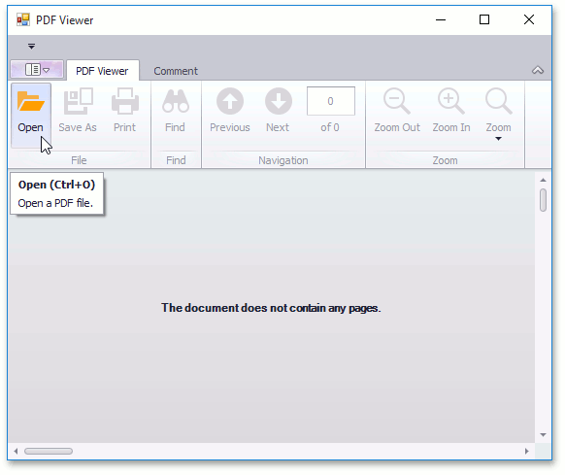565x475 pixels.
Task: Click the Save As icon
Action: point(78,101)
